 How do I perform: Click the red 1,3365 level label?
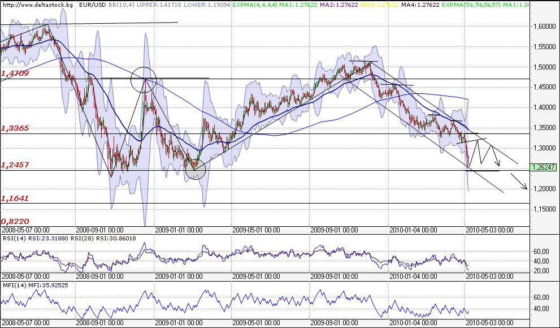tap(15, 128)
